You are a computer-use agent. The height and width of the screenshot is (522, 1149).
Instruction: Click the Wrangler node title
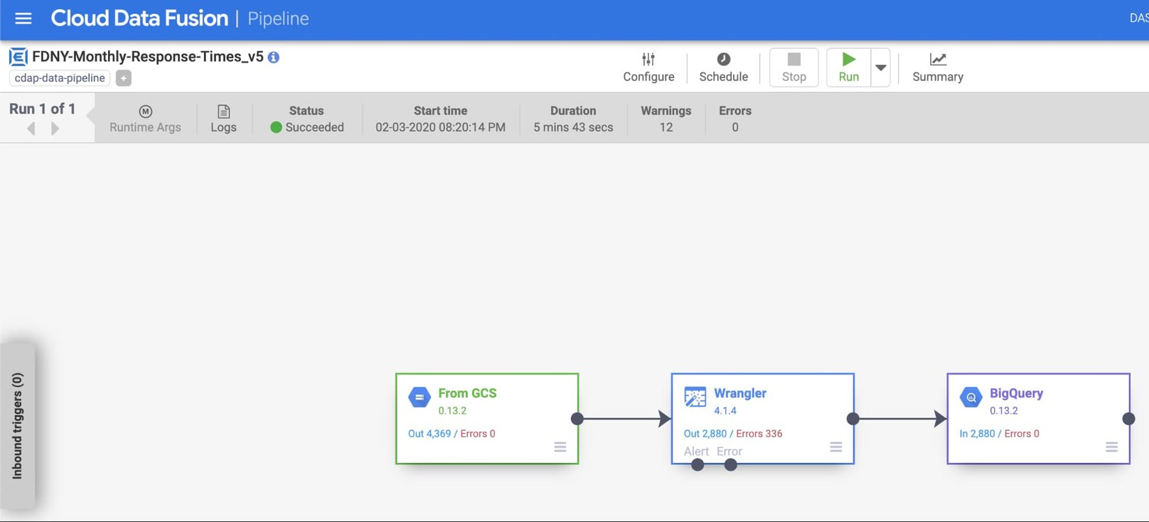pyautogui.click(x=740, y=393)
